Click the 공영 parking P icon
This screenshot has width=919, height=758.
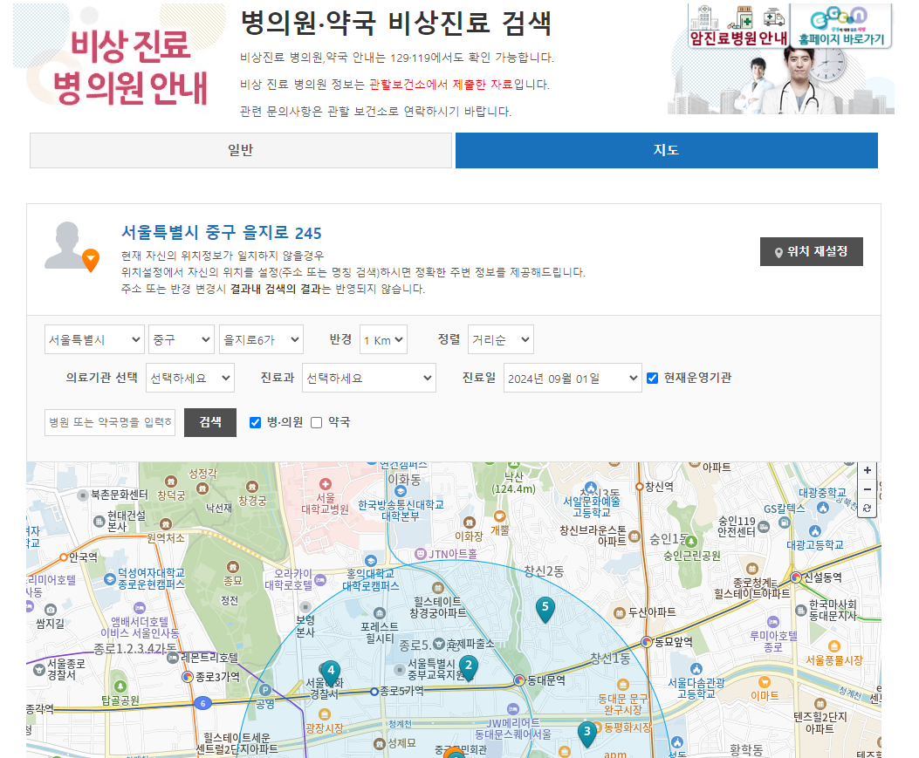[265, 690]
